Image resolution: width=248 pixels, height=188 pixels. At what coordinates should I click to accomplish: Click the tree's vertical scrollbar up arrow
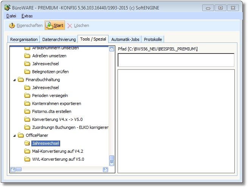(112, 49)
